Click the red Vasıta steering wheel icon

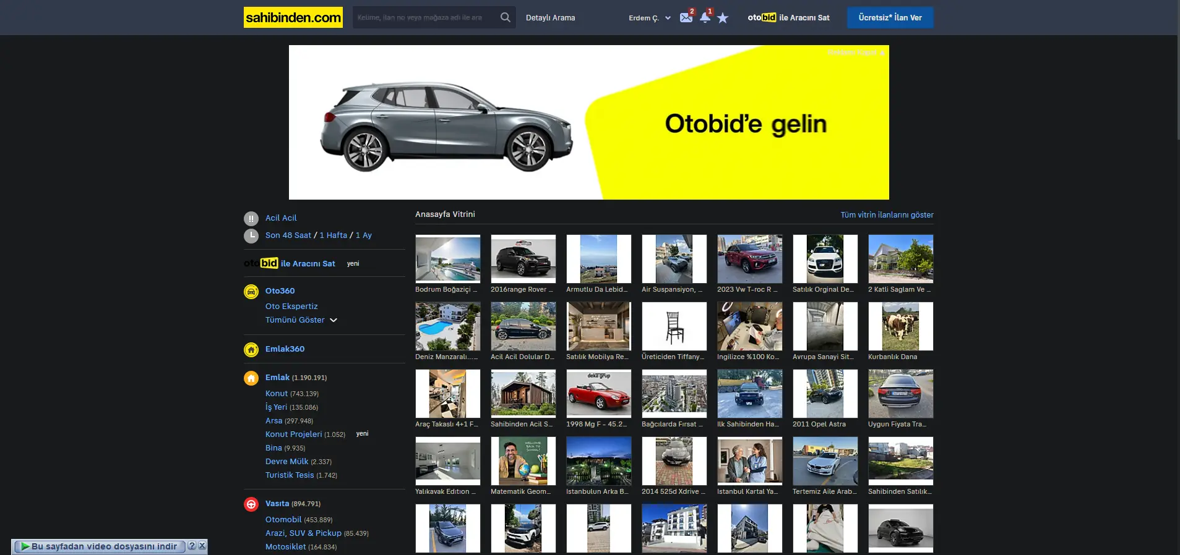click(251, 504)
